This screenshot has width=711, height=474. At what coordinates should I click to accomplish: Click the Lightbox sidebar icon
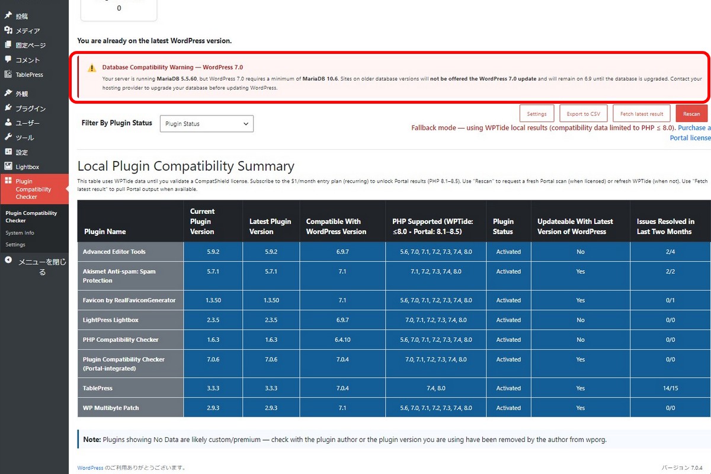(x=8, y=166)
